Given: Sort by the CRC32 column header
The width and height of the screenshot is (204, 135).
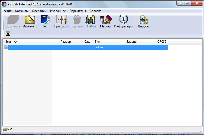Looking at the screenshot, I should coord(159,42).
